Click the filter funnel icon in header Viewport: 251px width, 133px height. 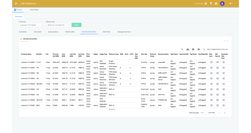[x=211, y=4]
